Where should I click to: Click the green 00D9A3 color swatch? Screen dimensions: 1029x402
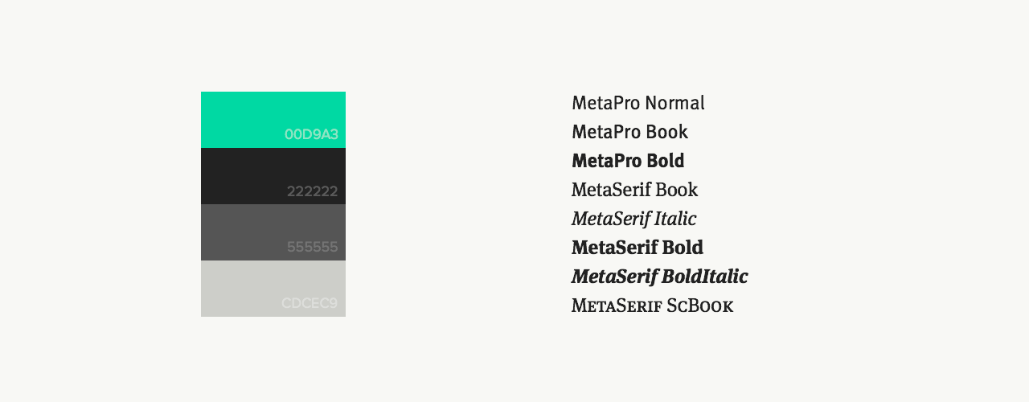point(273,120)
